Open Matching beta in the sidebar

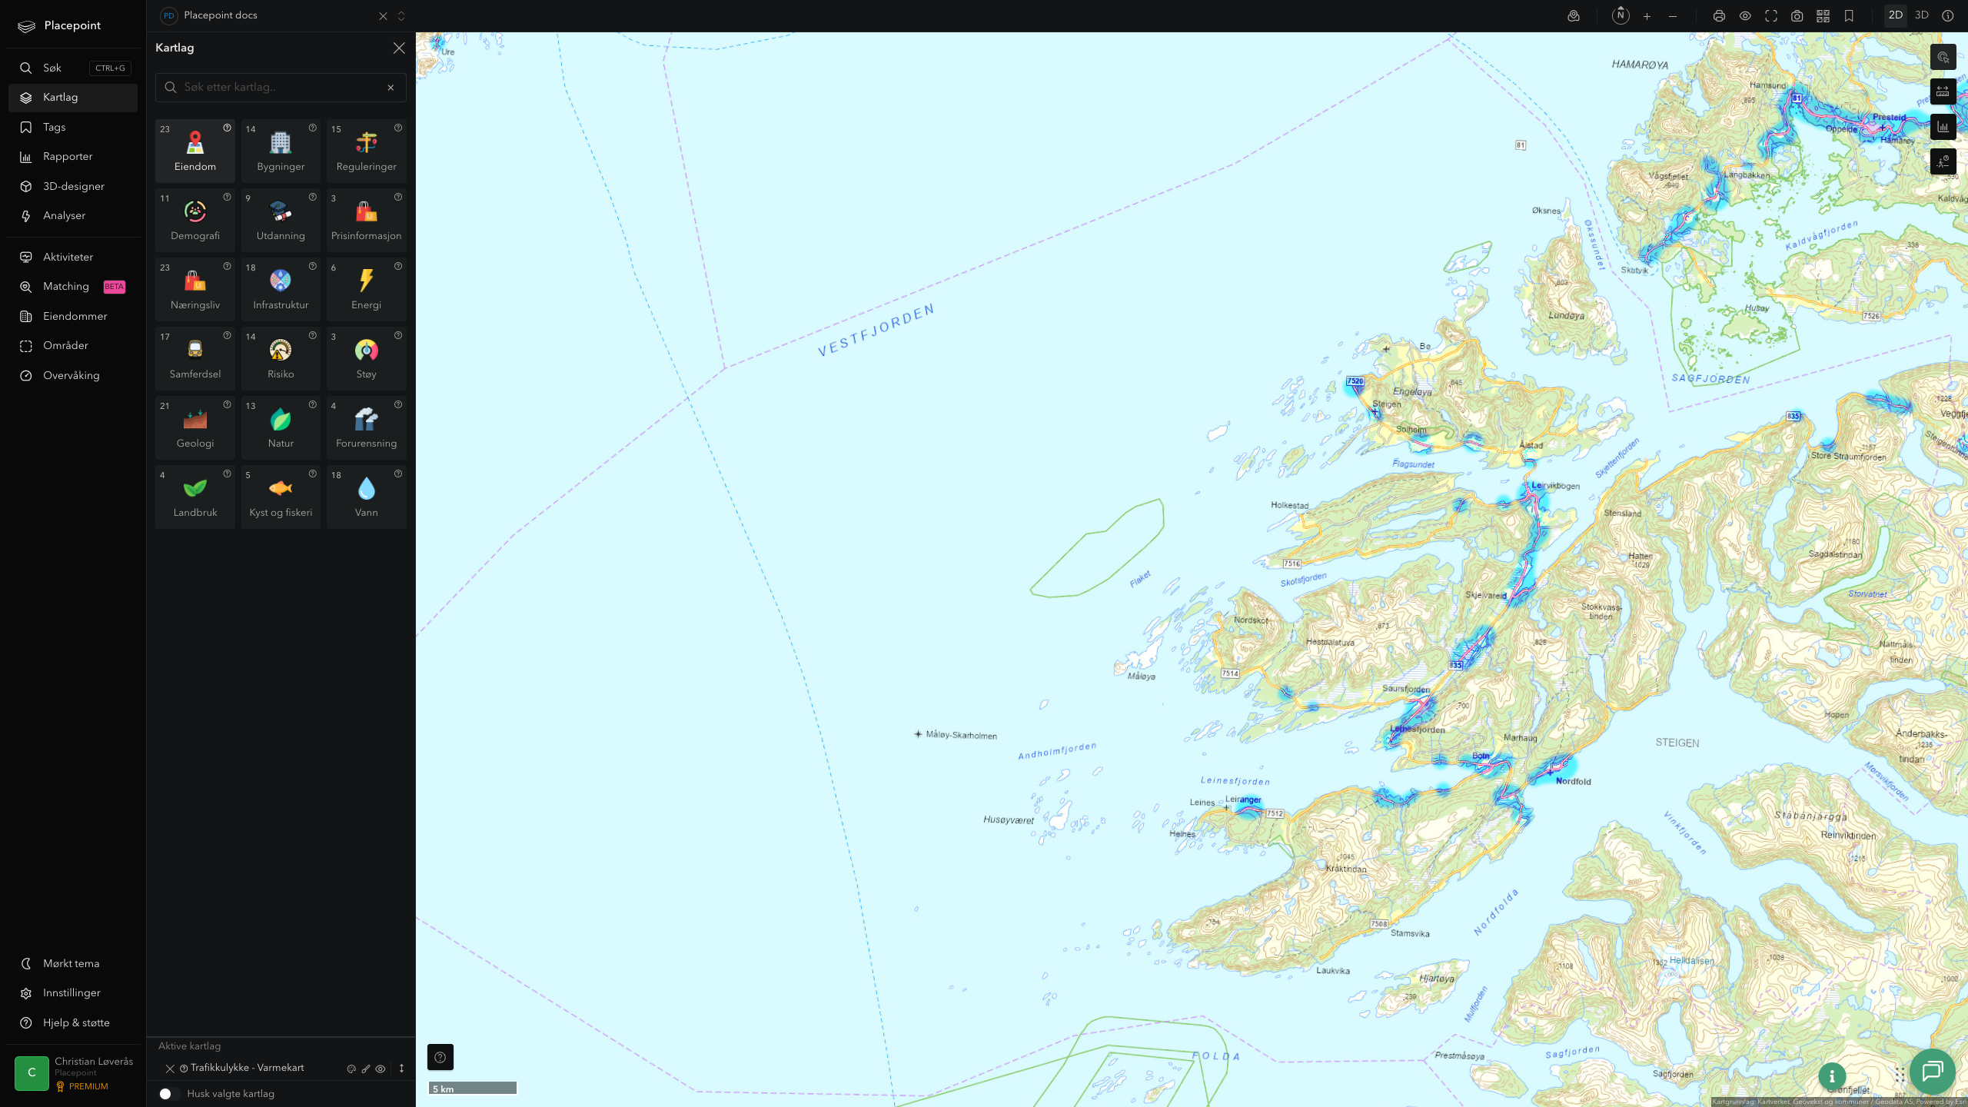pos(73,287)
